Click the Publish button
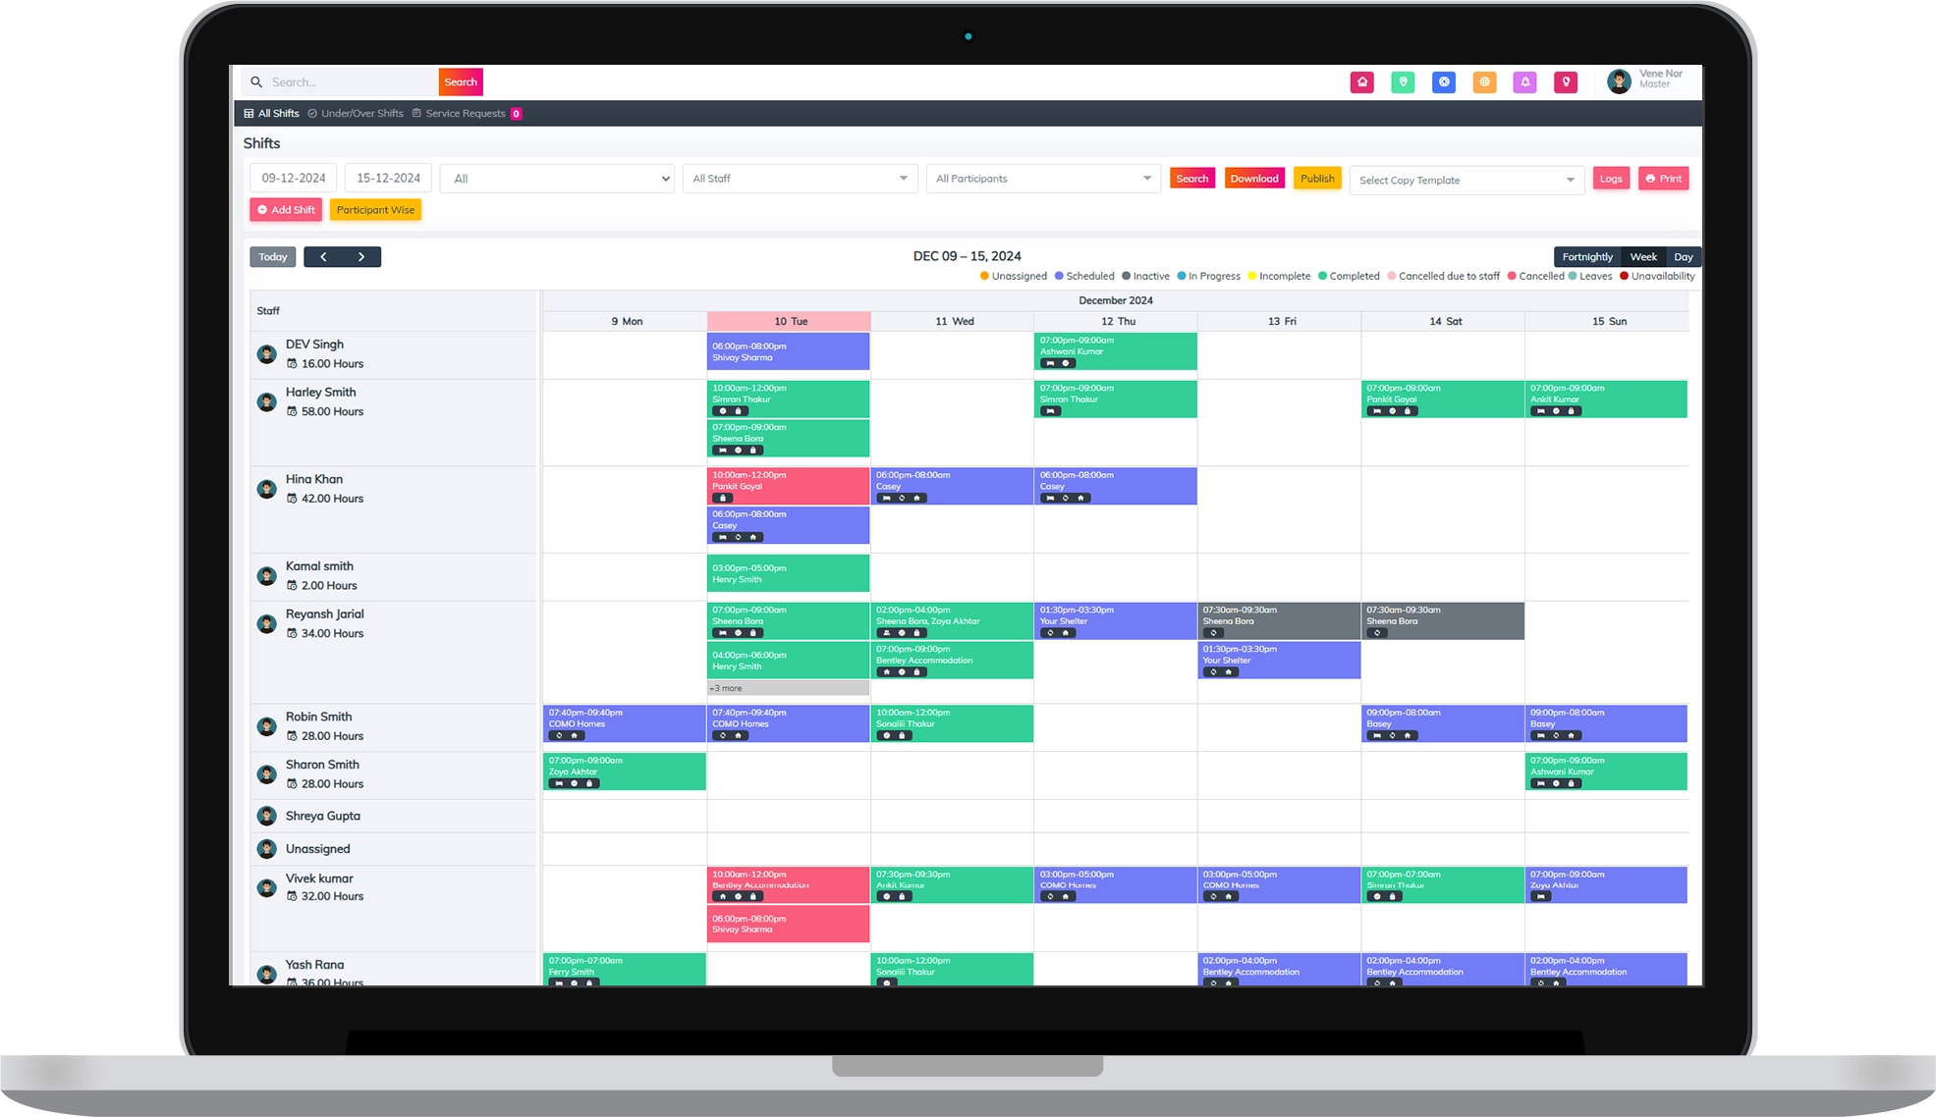1936x1117 pixels. (1314, 179)
